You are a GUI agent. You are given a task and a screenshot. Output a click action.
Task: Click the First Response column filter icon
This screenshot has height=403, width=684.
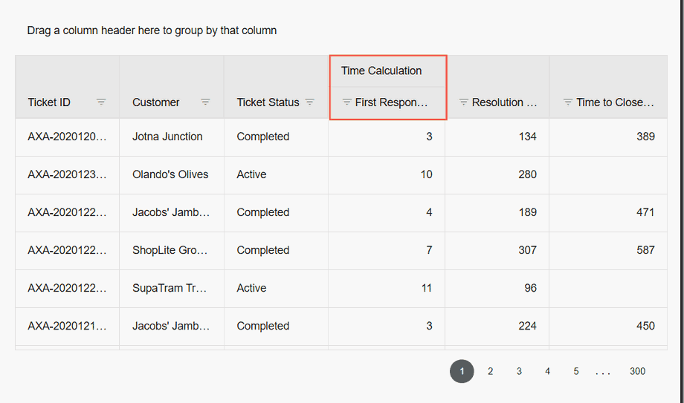[x=346, y=102]
